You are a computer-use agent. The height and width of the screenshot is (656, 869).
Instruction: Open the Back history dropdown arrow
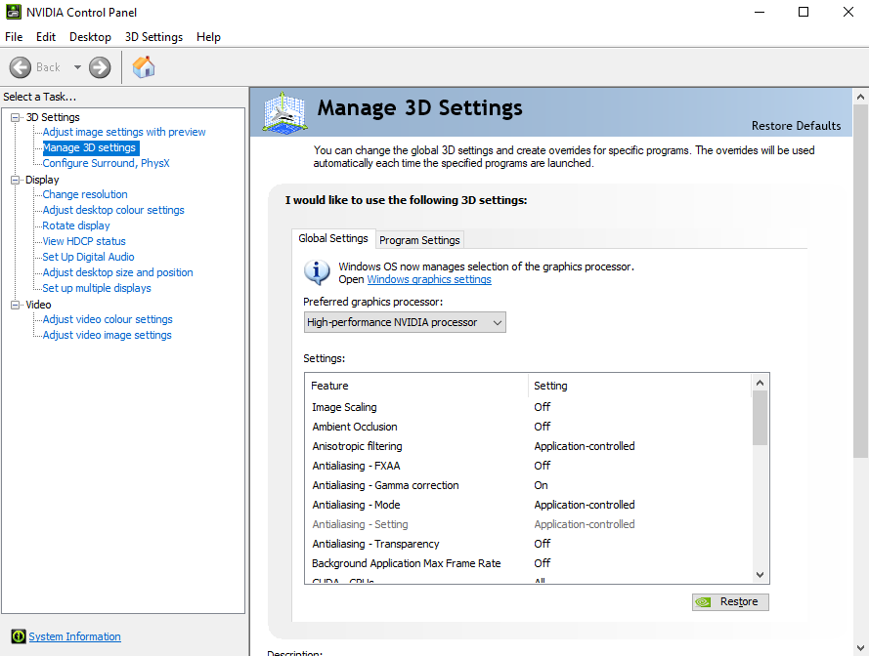77,67
